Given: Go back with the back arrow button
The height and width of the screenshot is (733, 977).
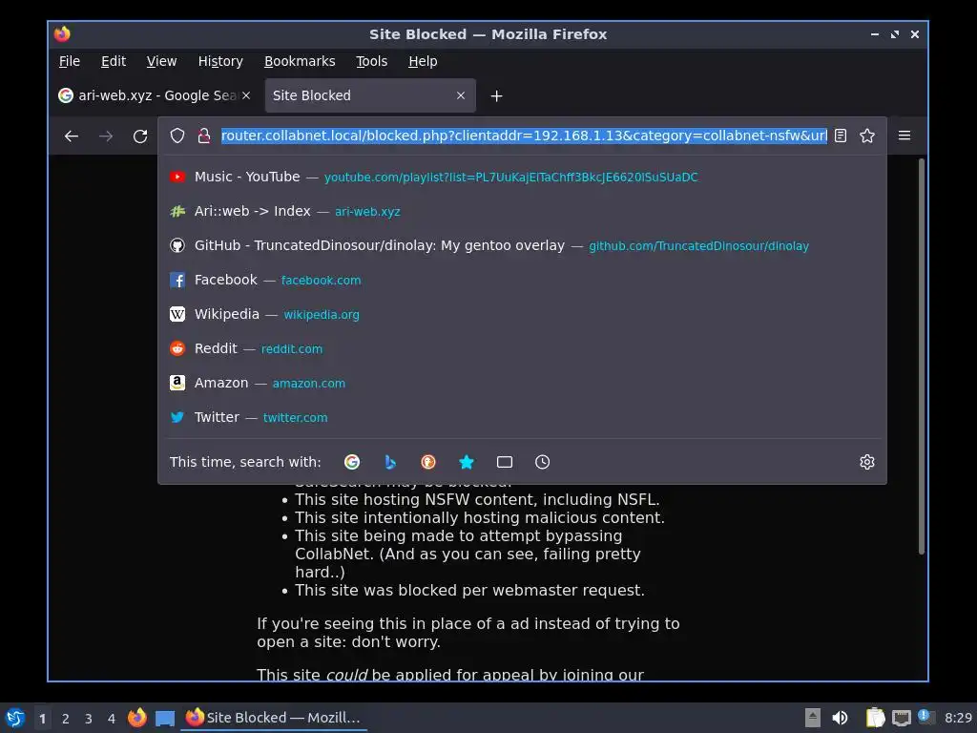Looking at the screenshot, I should pos(72,136).
